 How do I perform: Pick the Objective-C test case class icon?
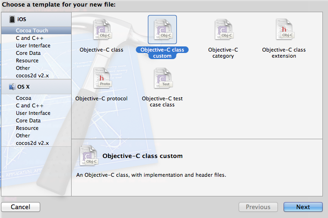163,78
